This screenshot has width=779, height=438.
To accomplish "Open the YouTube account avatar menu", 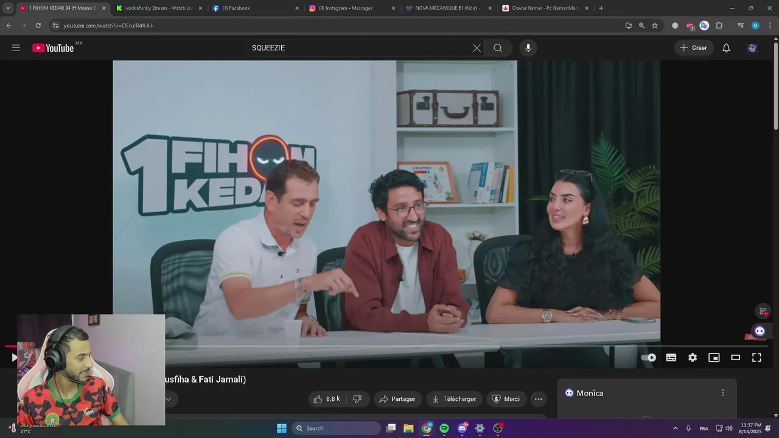I will click(752, 48).
